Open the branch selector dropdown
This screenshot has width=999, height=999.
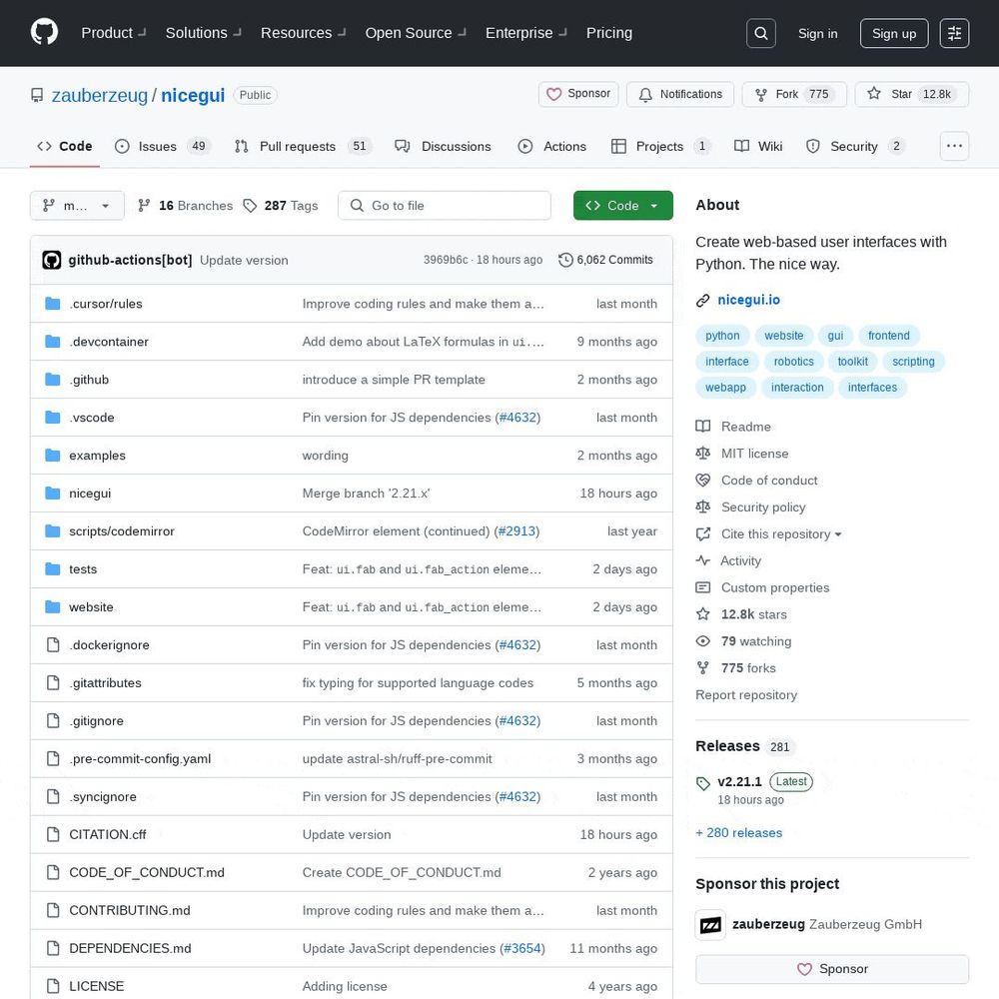point(77,206)
